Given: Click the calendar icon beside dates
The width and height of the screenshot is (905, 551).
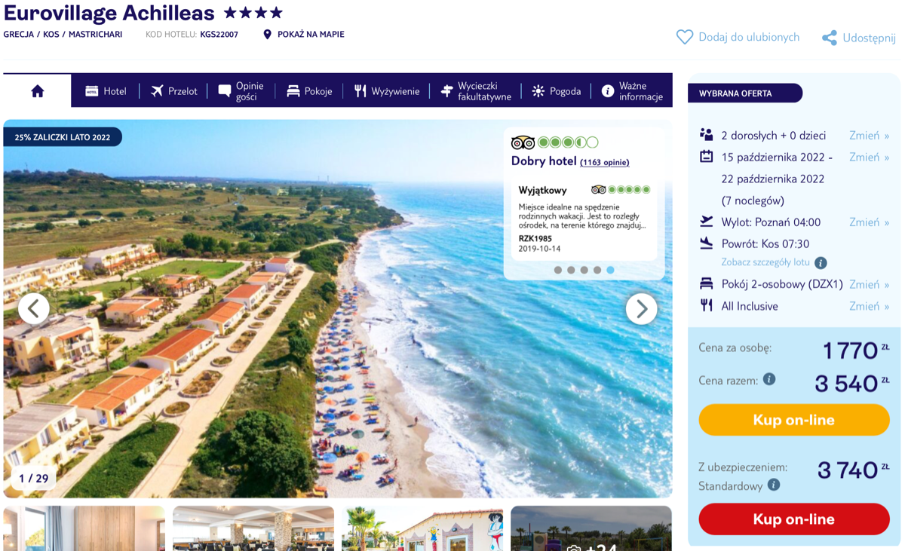Looking at the screenshot, I should [706, 157].
